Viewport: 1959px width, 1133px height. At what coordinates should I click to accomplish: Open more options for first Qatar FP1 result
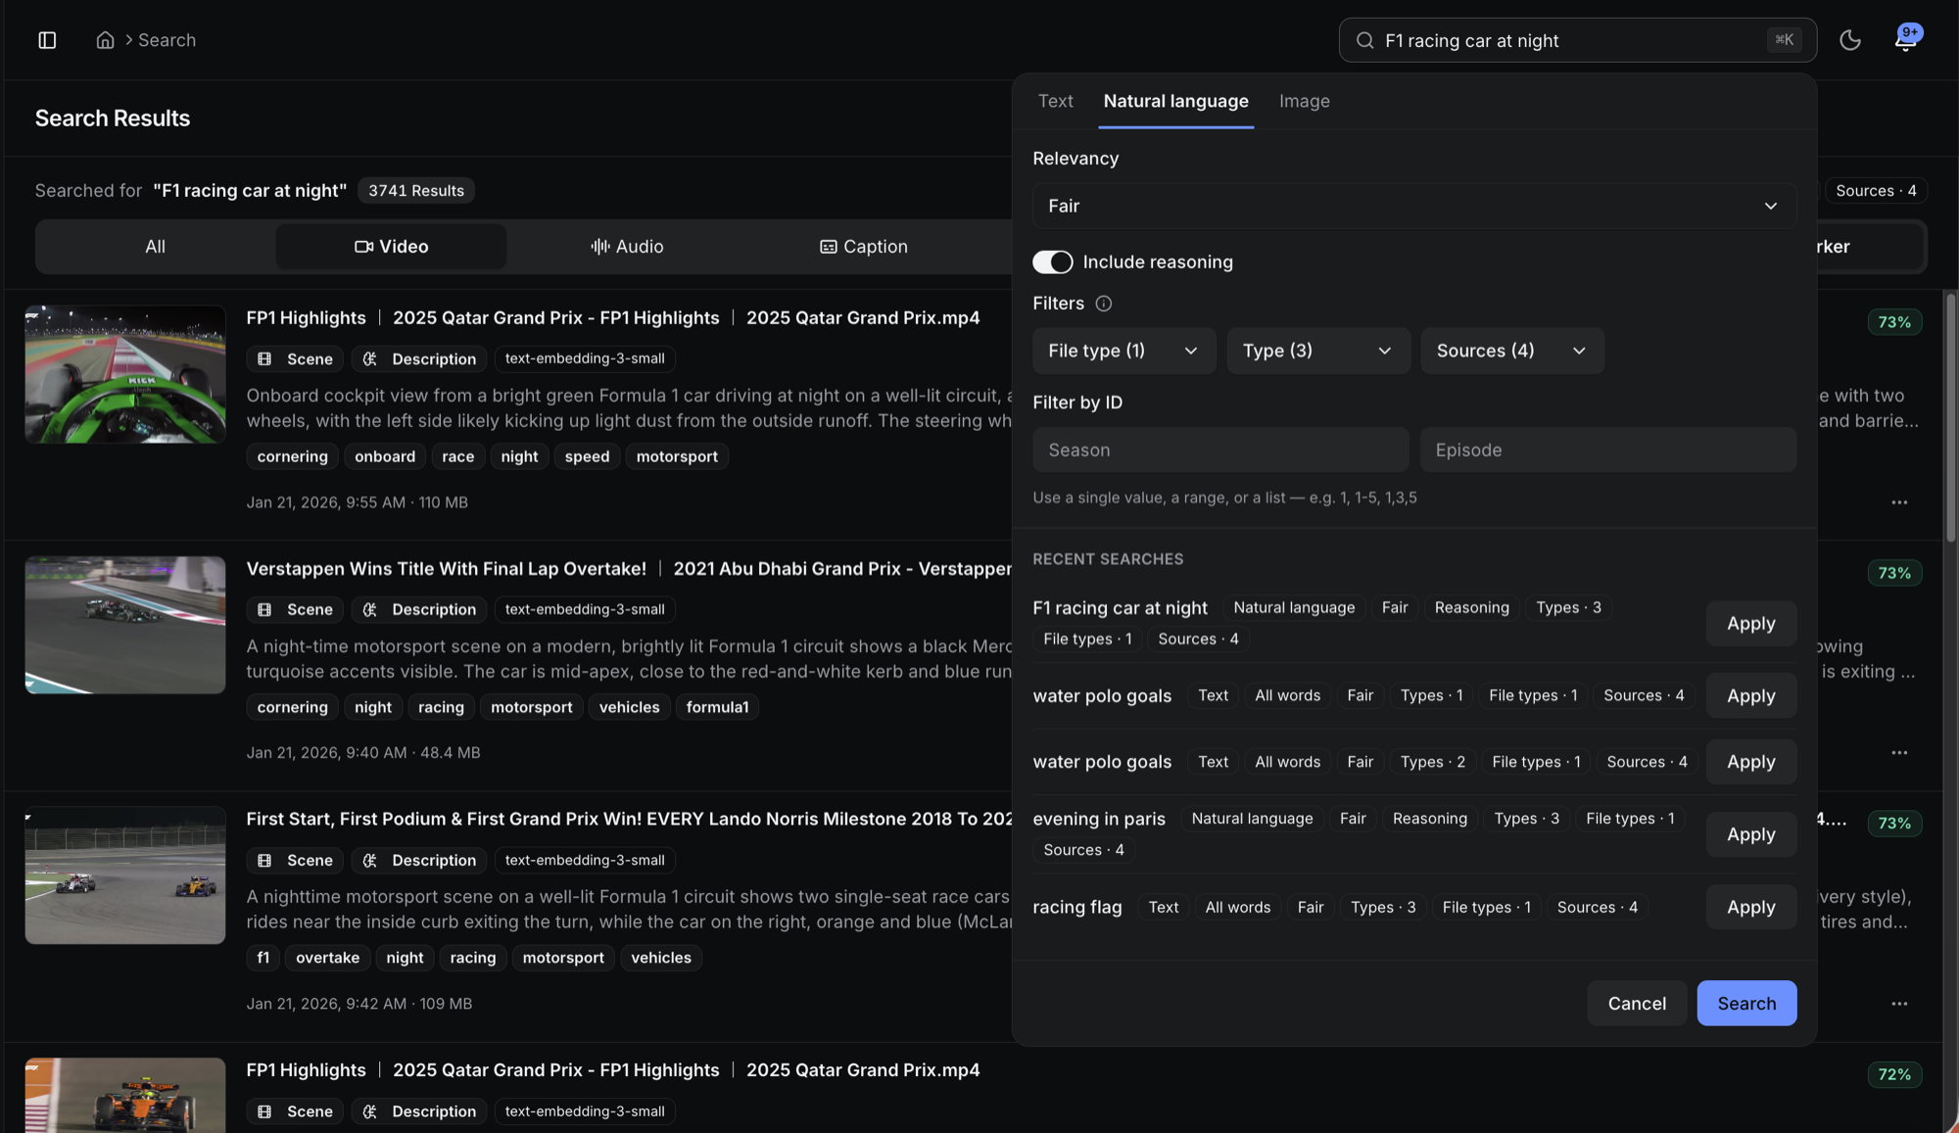[1899, 502]
